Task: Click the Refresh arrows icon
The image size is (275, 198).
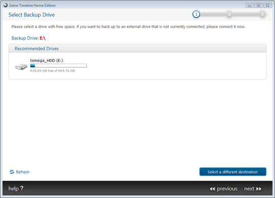Action: tap(12, 172)
